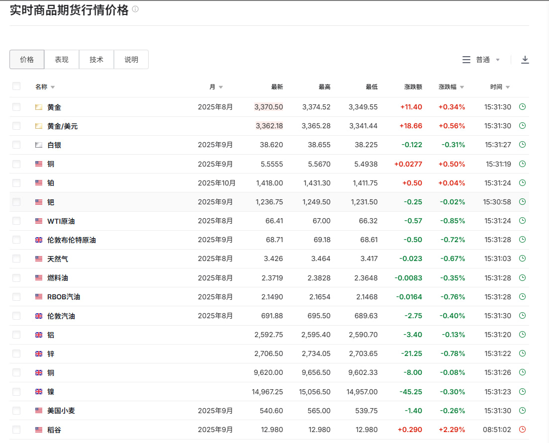This screenshot has width=549, height=443.
Task: Click the 最低 column header
Action: coord(371,87)
